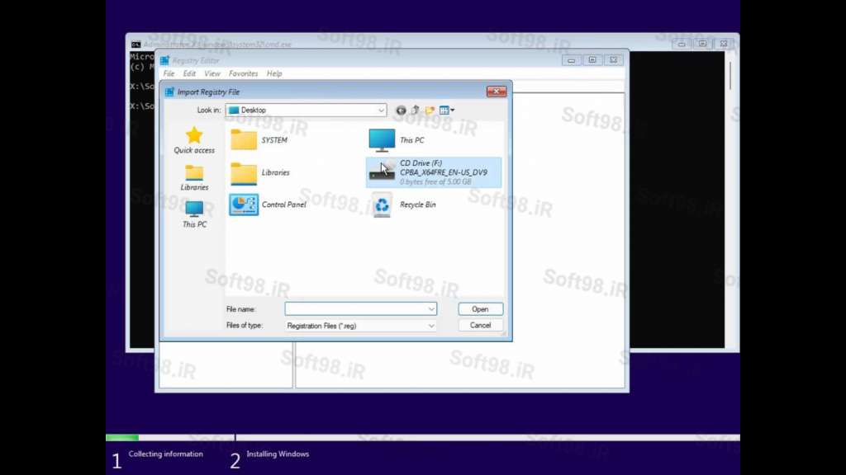Open the File menu in Registry Editor
846x475 pixels.
[x=169, y=73]
